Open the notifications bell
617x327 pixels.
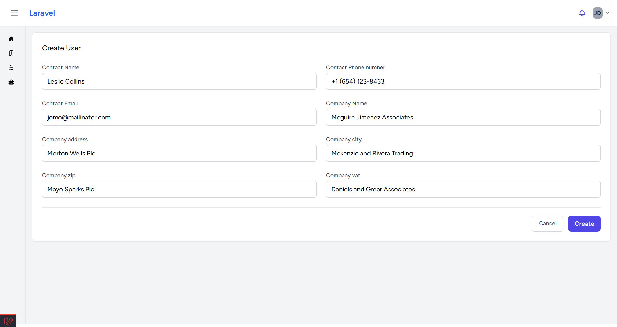(x=582, y=13)
